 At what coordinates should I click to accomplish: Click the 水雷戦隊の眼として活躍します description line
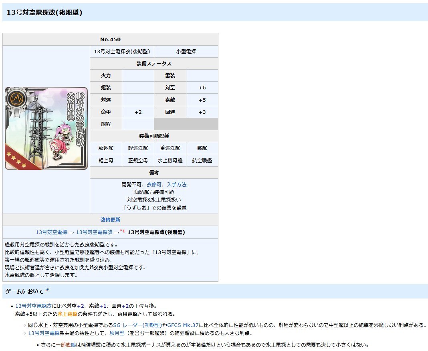click(41, 275)
